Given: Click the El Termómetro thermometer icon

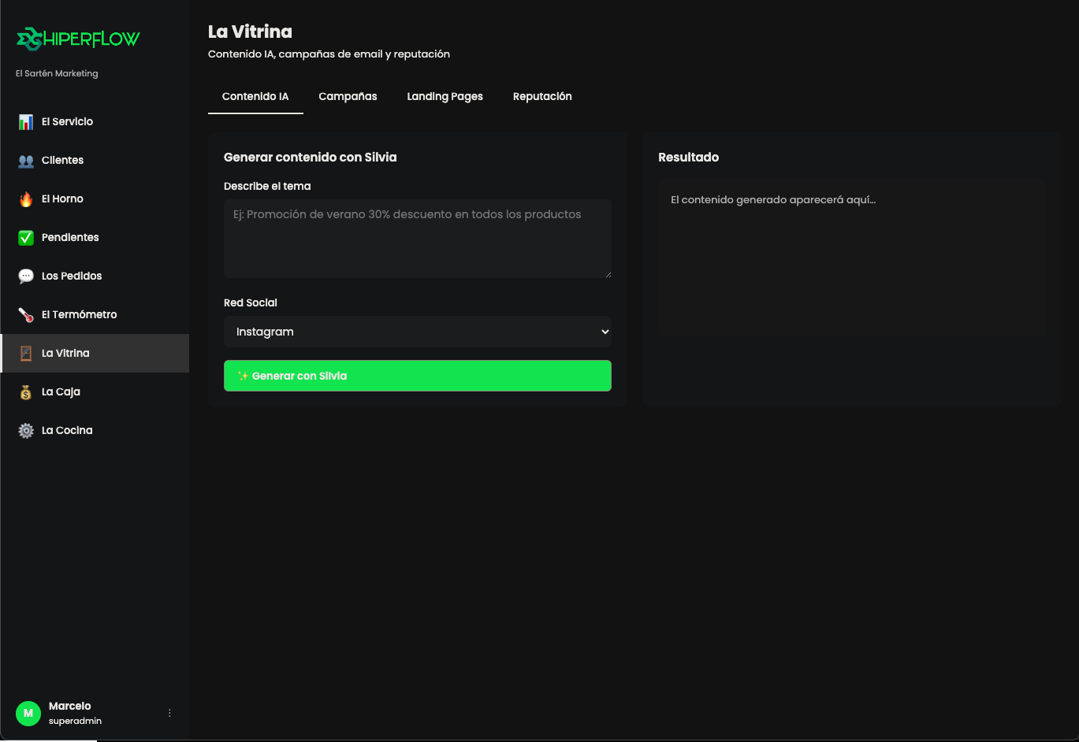Looking at the screenshot, I should point(26,315).
